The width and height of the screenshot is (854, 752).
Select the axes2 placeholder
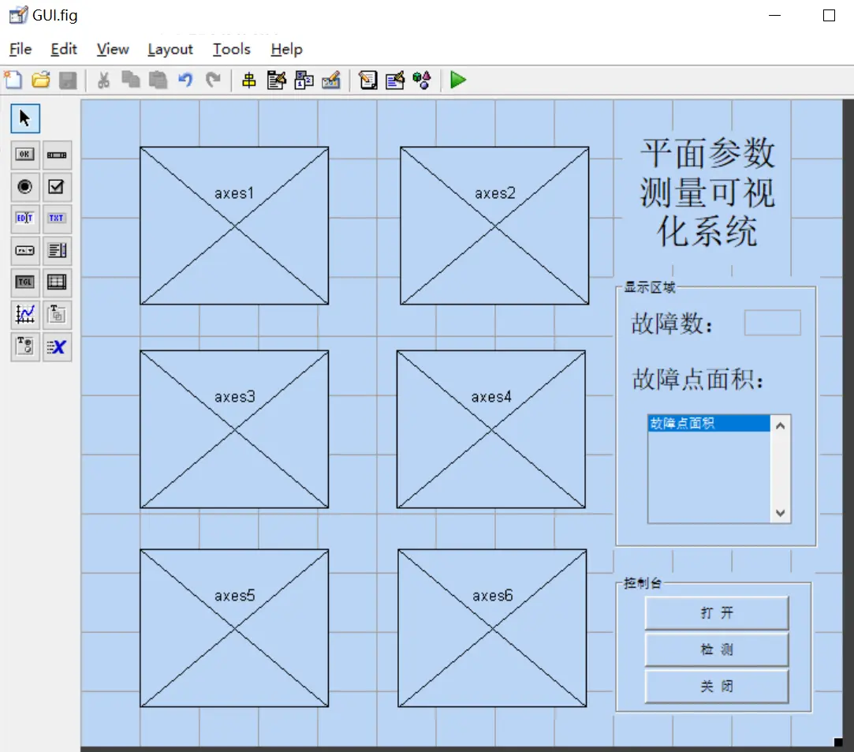(494, 226)
